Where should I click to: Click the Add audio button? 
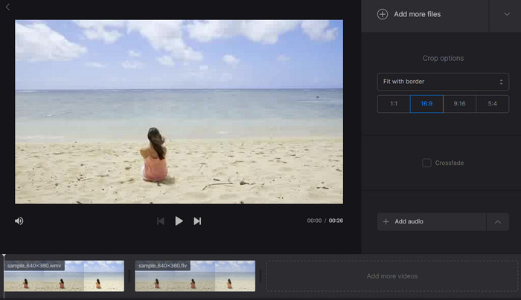[x=432, y=222]
